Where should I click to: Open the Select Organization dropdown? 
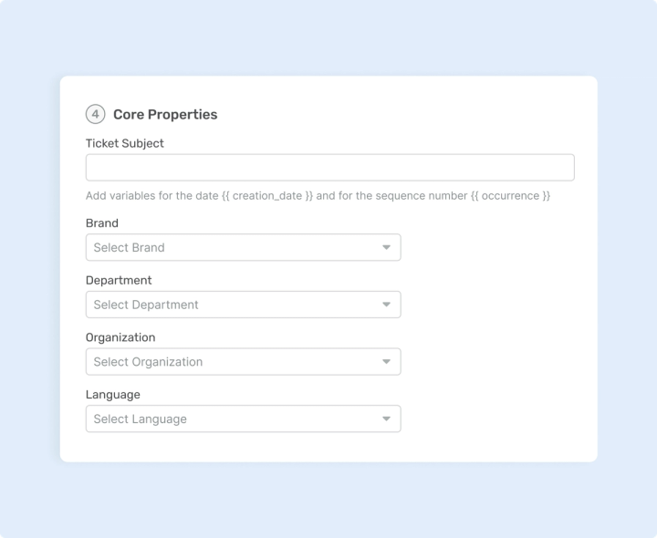(x=243, y=362)
